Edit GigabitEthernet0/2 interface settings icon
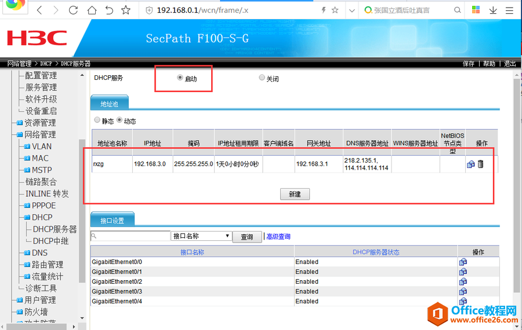This screenshot has height=330, width=522. pyautogui.click(x=463, y=282)
